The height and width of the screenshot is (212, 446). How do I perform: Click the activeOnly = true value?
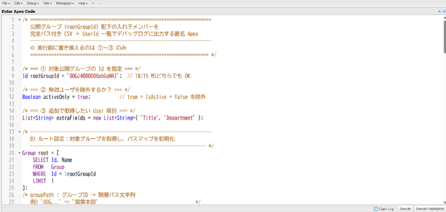pos(83,97)
